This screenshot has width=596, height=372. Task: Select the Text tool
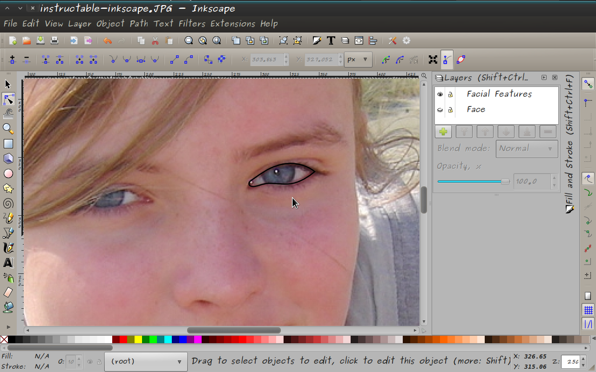coord(8,263)
